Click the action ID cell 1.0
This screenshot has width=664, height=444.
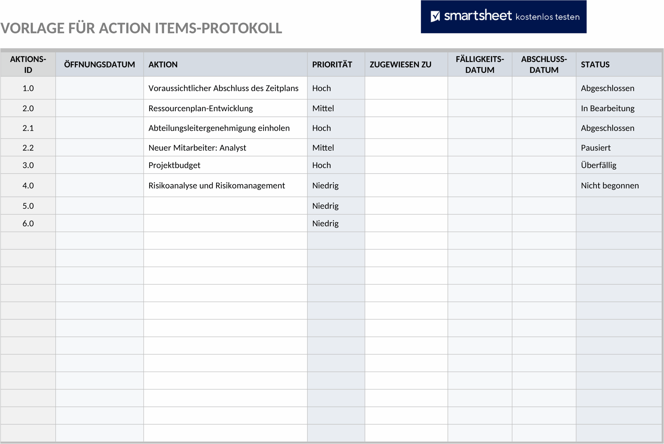click(28, 88)
